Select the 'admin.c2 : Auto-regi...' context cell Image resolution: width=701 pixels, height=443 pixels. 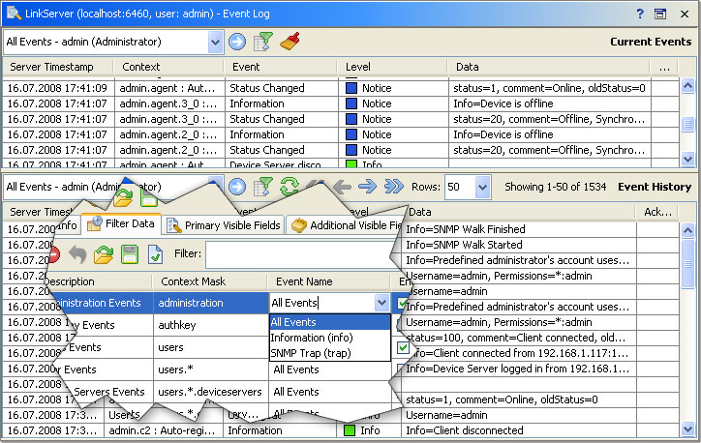[164, 430]
